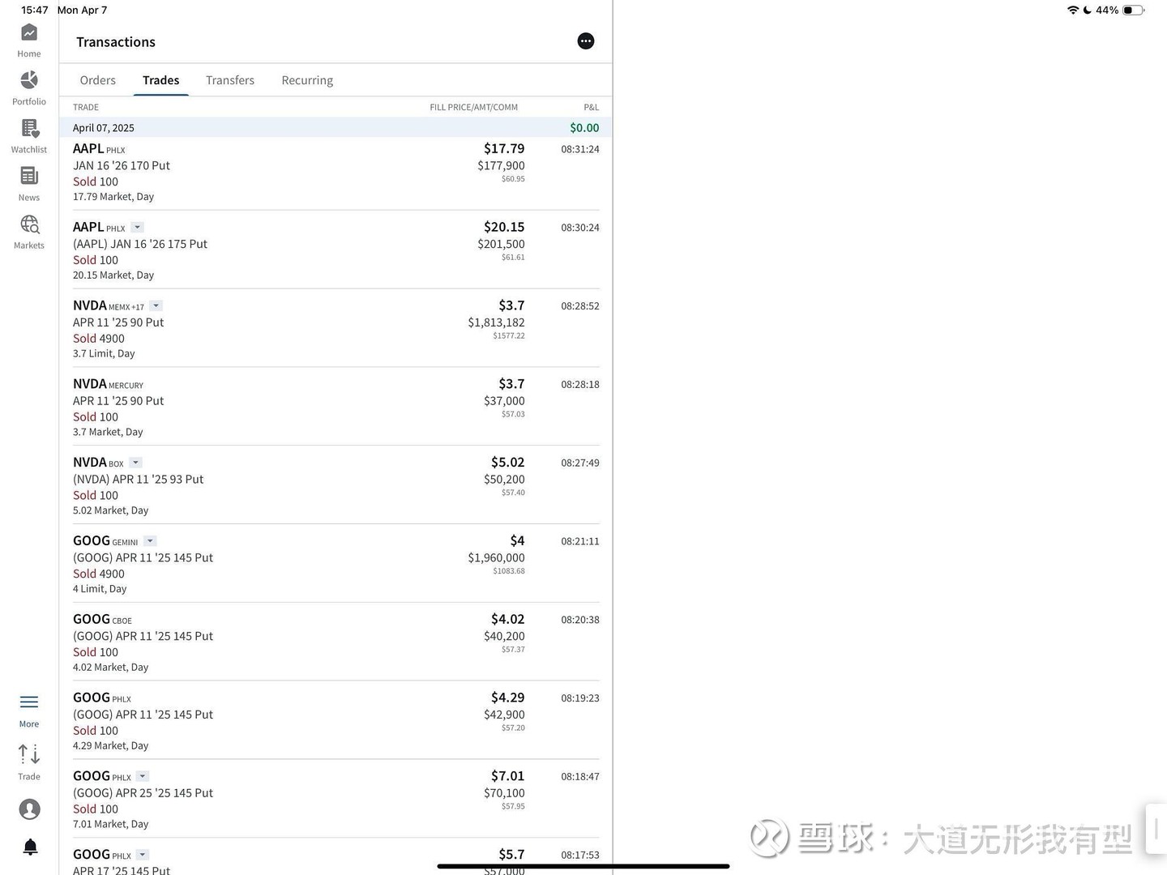
Task: Select the Trades tab
Action: coord(161,80)
